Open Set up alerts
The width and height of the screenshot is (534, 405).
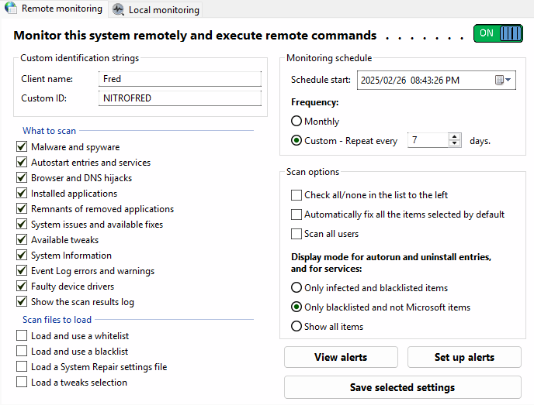click(464, 357)
